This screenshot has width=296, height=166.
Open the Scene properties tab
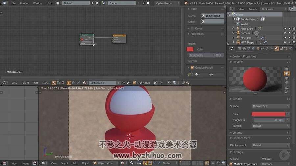(249, 49)
